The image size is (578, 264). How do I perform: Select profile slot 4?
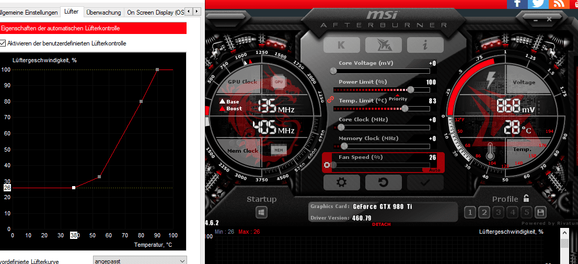coord(513,212)
